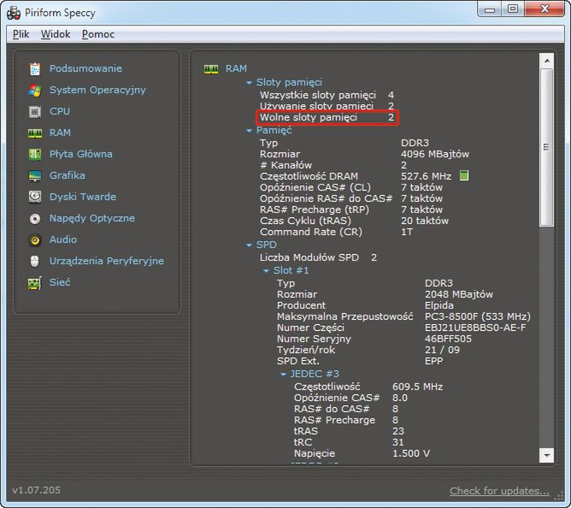
Task: Click the scrollbar up arrow
Action: coord(546,61)
